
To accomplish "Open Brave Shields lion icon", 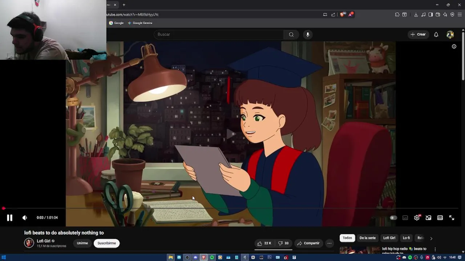I will click(343, 14).
